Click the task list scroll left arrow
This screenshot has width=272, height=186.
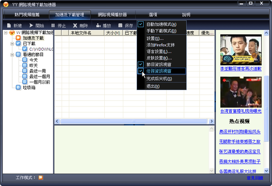(x=57, y=121)
